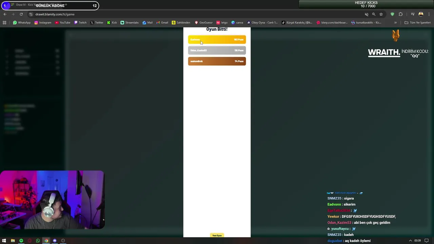The height and width of the screenshot is (244, 434).
Task: Open Sahibinden bookmark
Action: [x=181, y=23]
